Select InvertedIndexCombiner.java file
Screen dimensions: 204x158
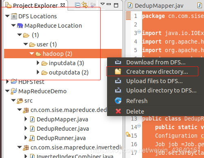pyautogui.click(x=75, y=156)
